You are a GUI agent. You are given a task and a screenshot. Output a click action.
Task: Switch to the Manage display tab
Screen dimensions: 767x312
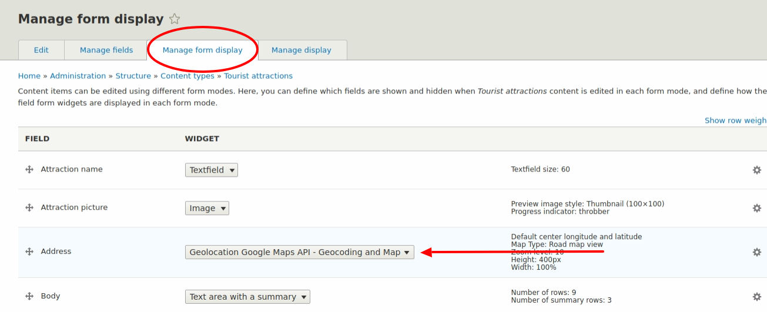[301, 50]
